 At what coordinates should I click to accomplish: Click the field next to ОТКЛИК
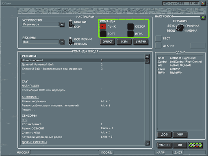[198, 45]
